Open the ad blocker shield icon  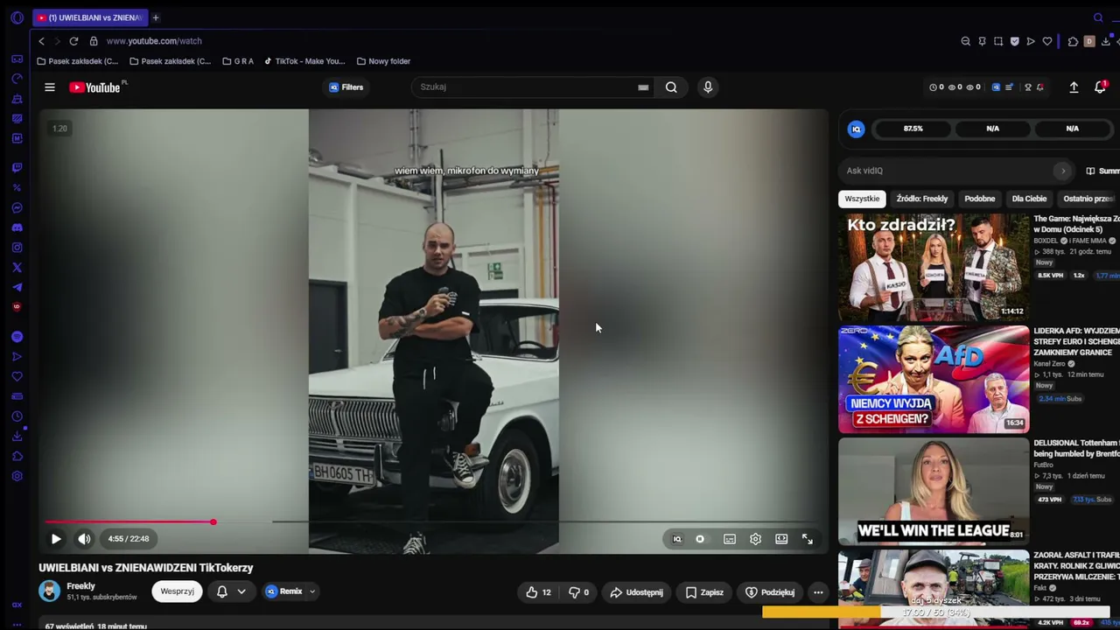[1015, 41]
